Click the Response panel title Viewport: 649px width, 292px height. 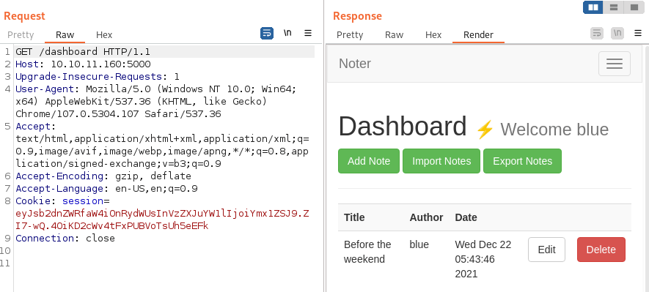click(358, 16)
